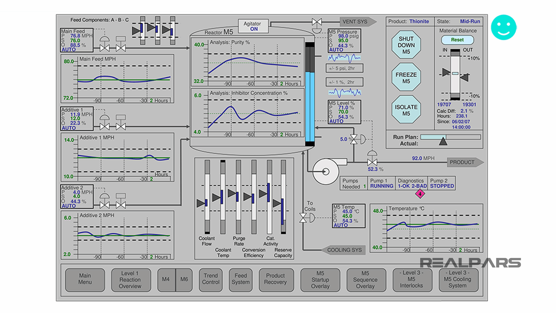The height and width of the screenshot is (313, 556).
Task: Adjust the Run Plan slider marker
Action: pos(443,141)
